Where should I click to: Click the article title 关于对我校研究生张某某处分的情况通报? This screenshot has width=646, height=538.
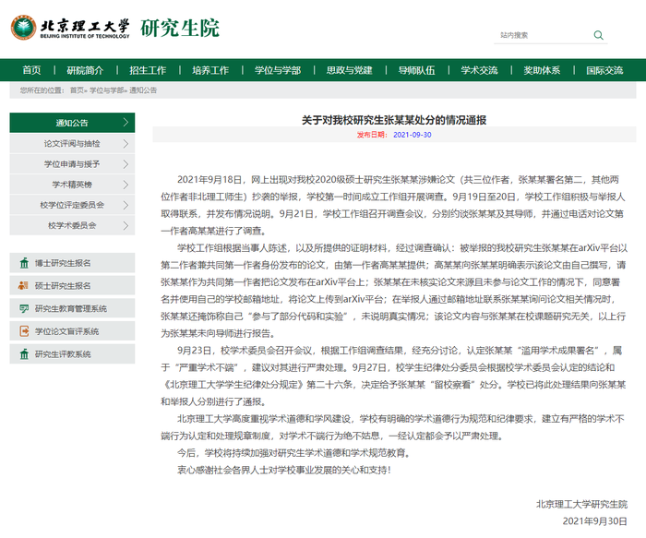[x=394, y=120]
